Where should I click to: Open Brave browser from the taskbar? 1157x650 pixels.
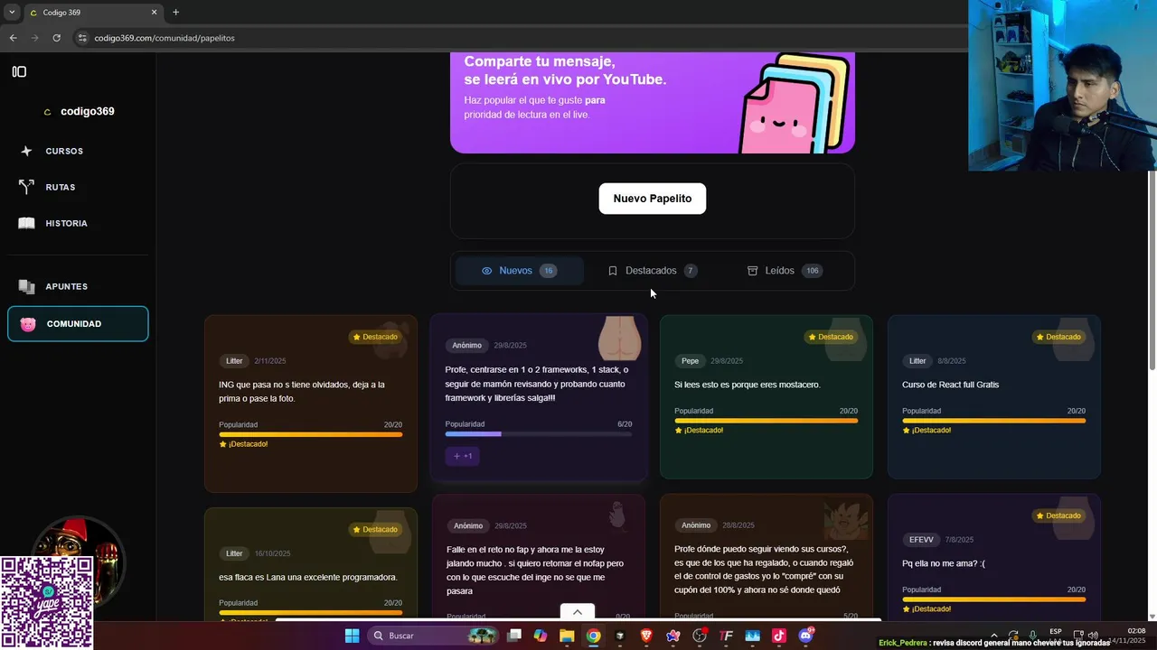(x=646, y=636)
